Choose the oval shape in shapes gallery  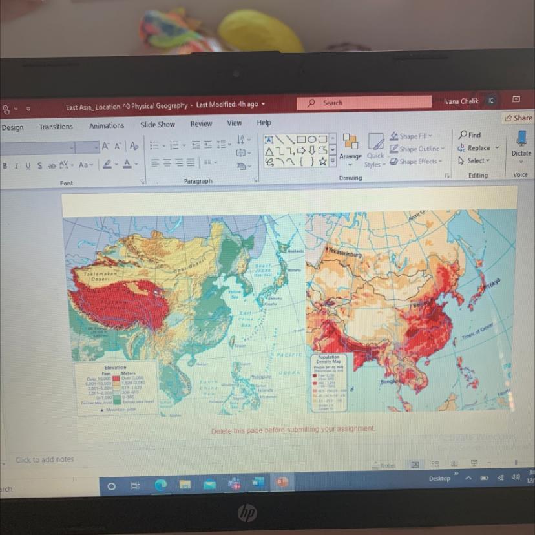[x=311, y=139]
